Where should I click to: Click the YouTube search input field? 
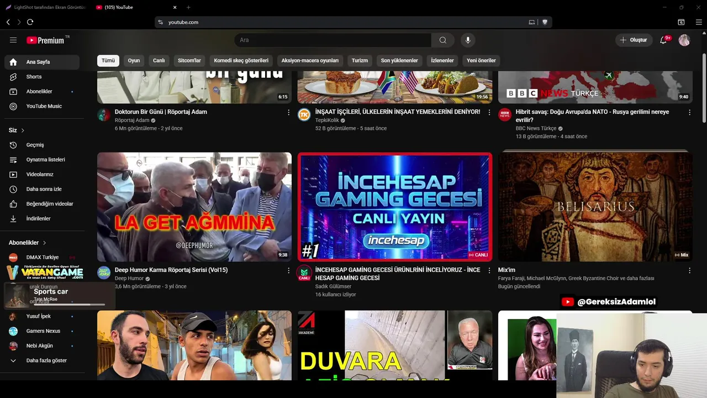[x=333, y=40]
